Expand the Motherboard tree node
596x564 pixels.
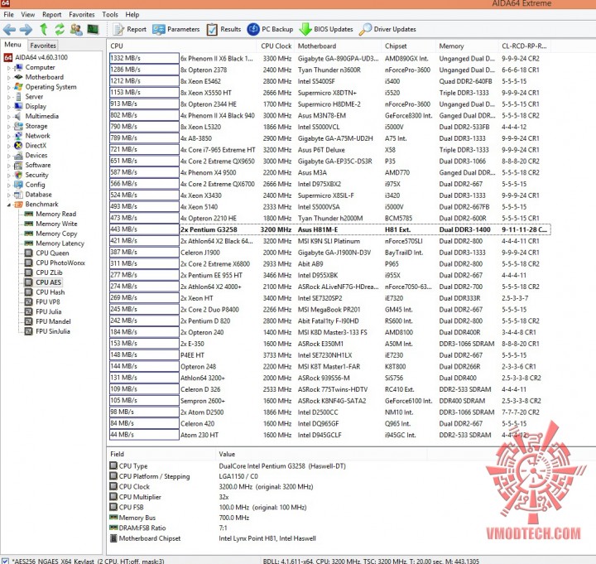9,78
